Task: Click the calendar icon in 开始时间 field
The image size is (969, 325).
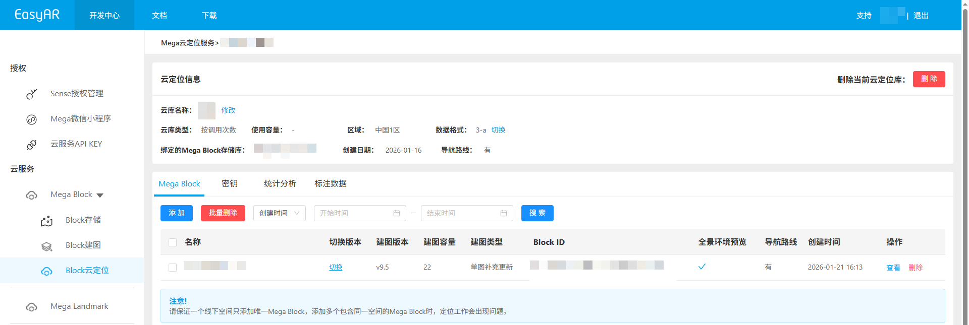Action: pyautogui.click(x=397, y=213)
